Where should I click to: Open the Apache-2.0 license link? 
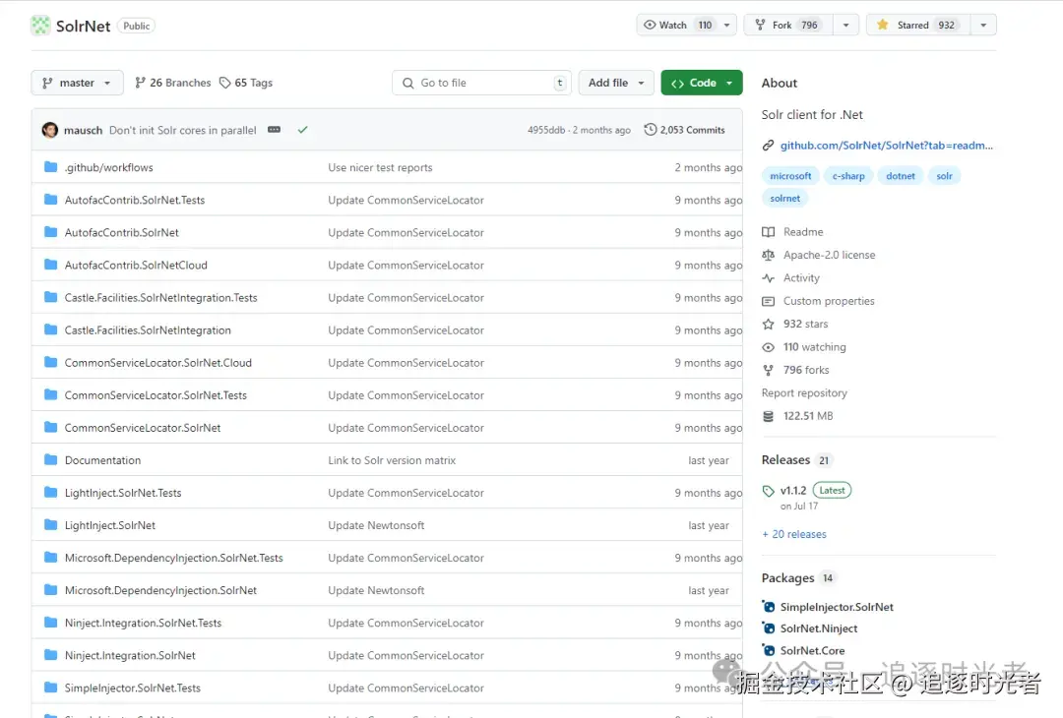pyautogui.click(x=829, y=255)
